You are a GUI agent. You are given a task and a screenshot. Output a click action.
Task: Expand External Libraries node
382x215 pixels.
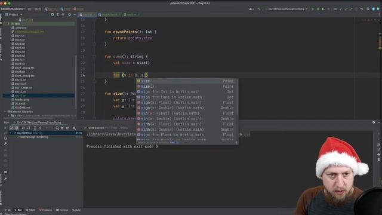tap(5, 112)
